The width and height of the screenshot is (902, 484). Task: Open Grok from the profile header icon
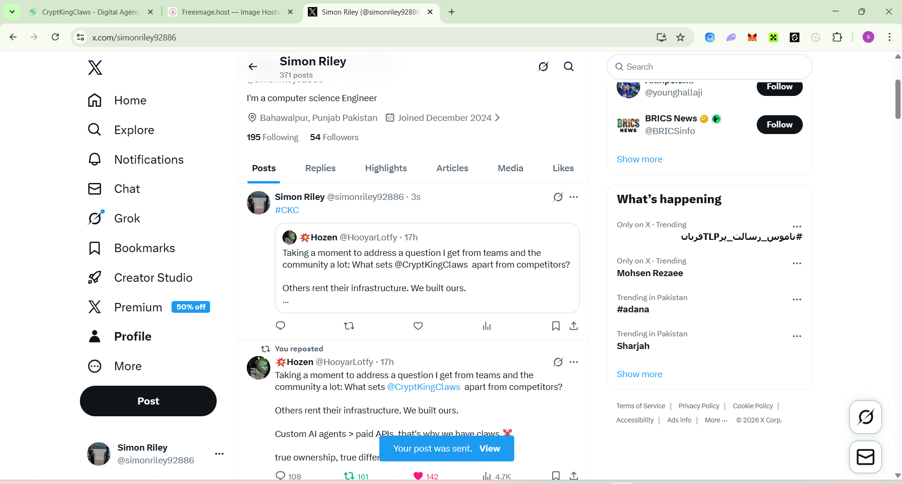click(543, 67)
